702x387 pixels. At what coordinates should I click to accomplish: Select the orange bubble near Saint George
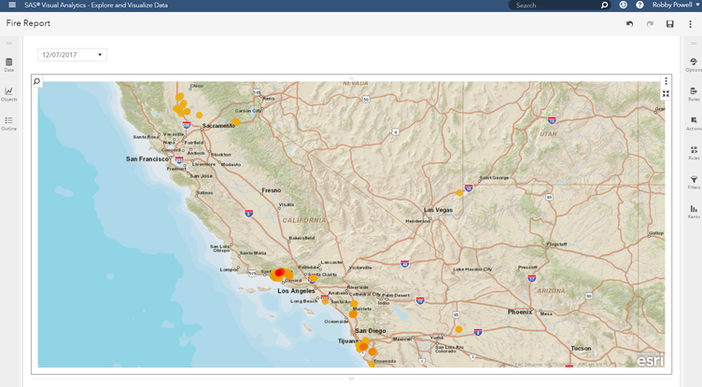point(459,193)
